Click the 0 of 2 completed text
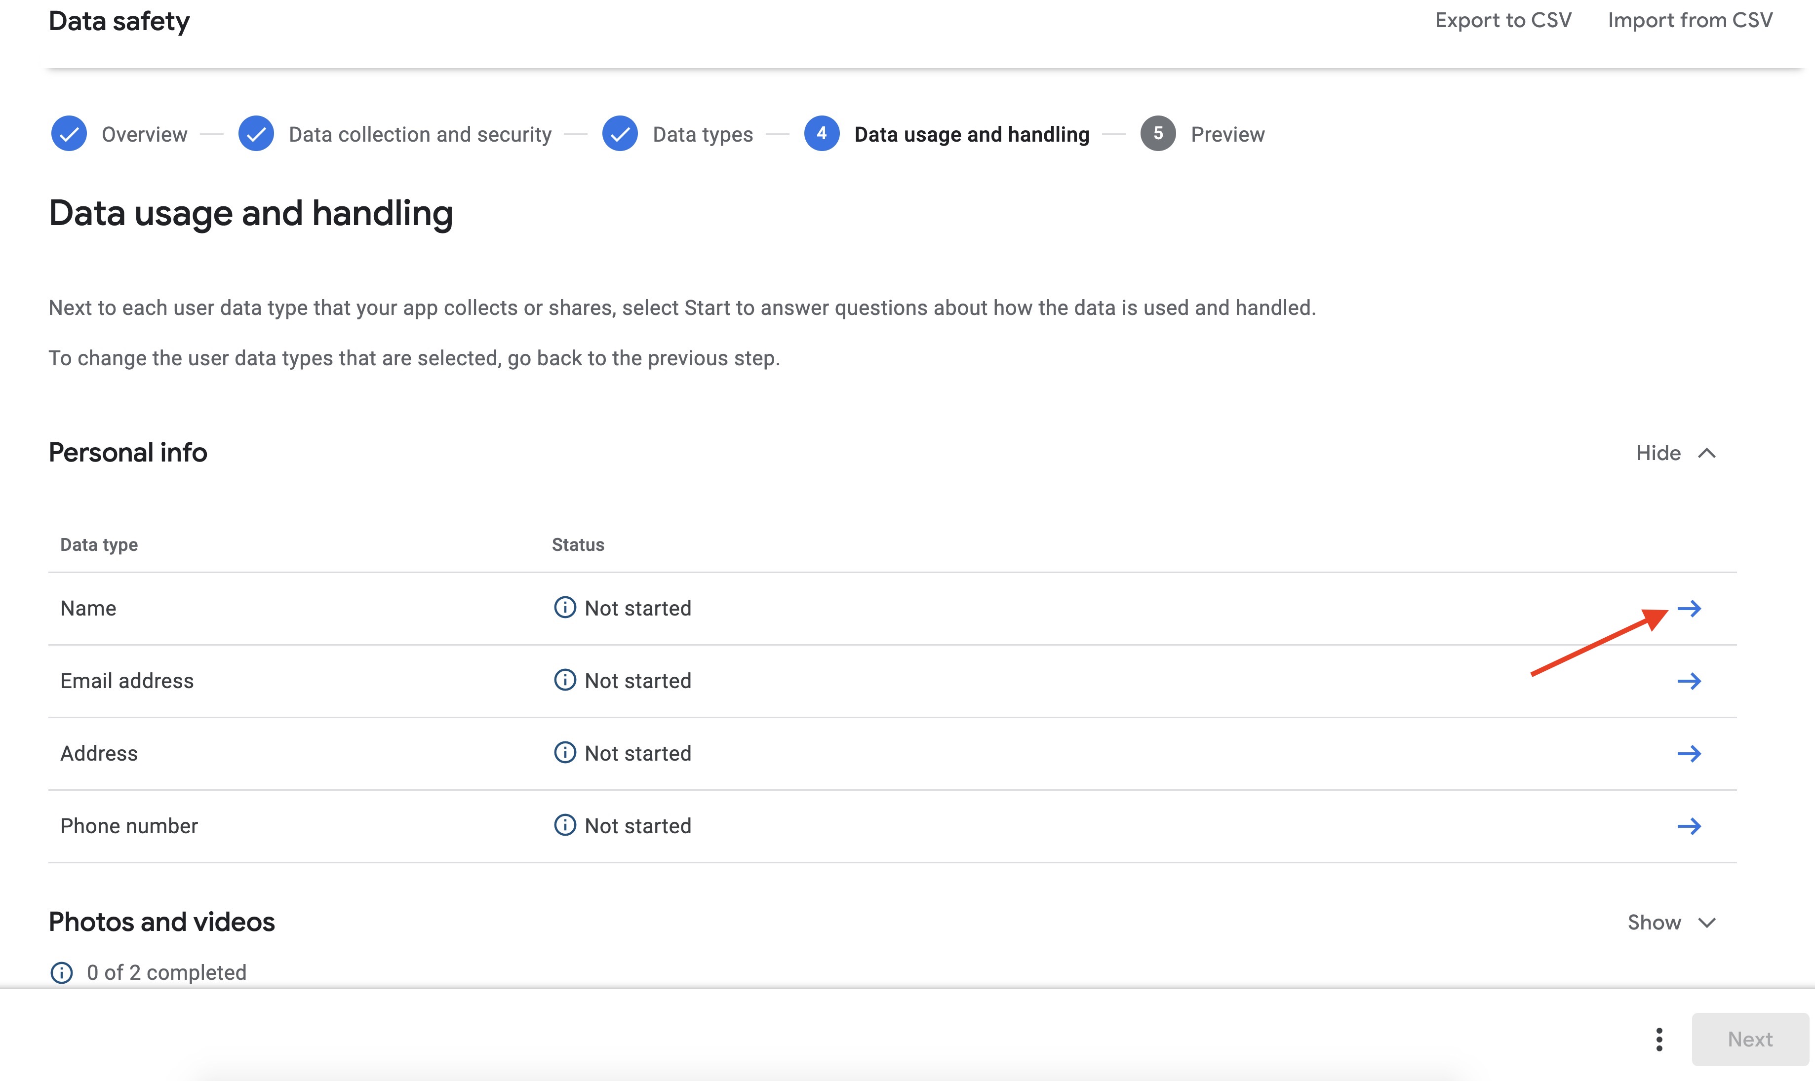1815x1081 pixels. (x=166, y=973)
